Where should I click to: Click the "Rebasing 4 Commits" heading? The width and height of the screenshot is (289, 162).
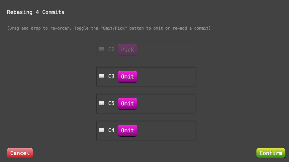pos(36,12)
